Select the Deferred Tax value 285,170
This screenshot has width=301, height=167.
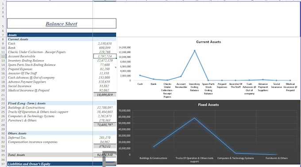click(x=104, y=138)
